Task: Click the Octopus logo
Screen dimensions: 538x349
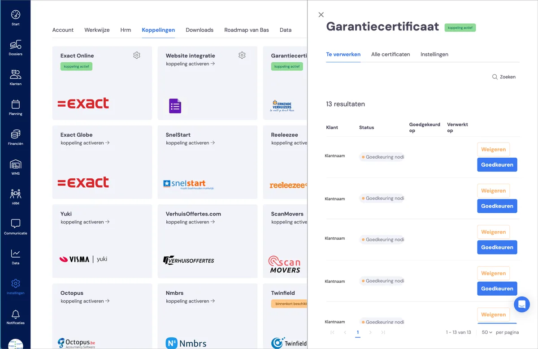Action: (x=76, y=343)
